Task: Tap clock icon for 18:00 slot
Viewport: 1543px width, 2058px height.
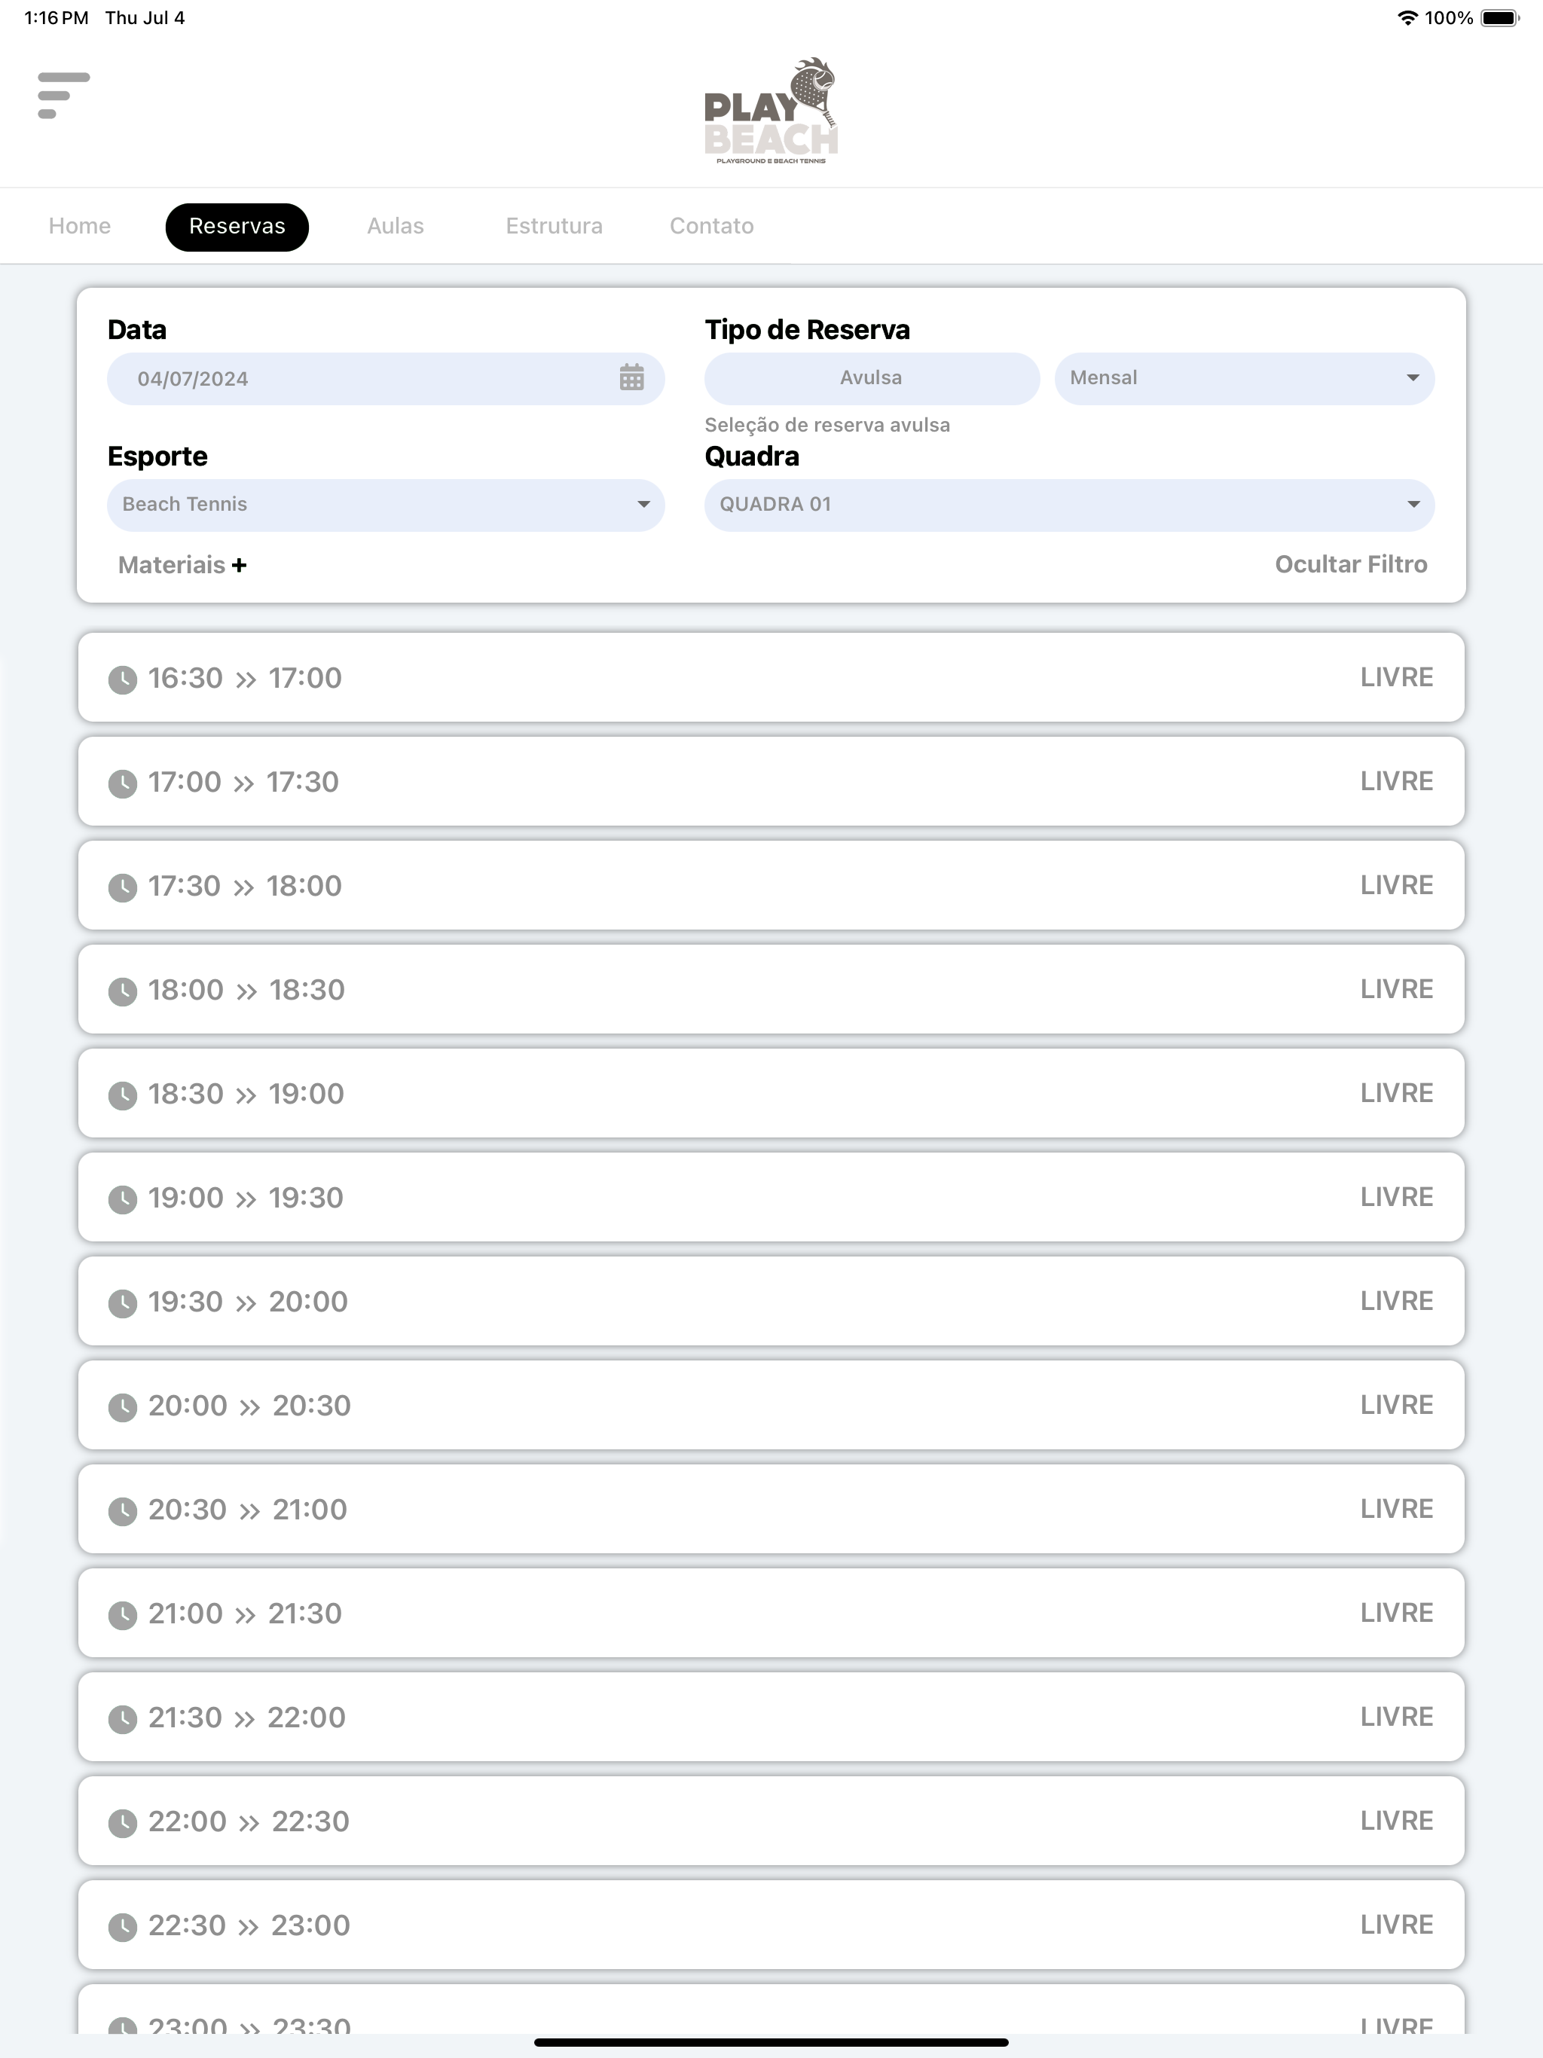Action: [x=123, y=991]
